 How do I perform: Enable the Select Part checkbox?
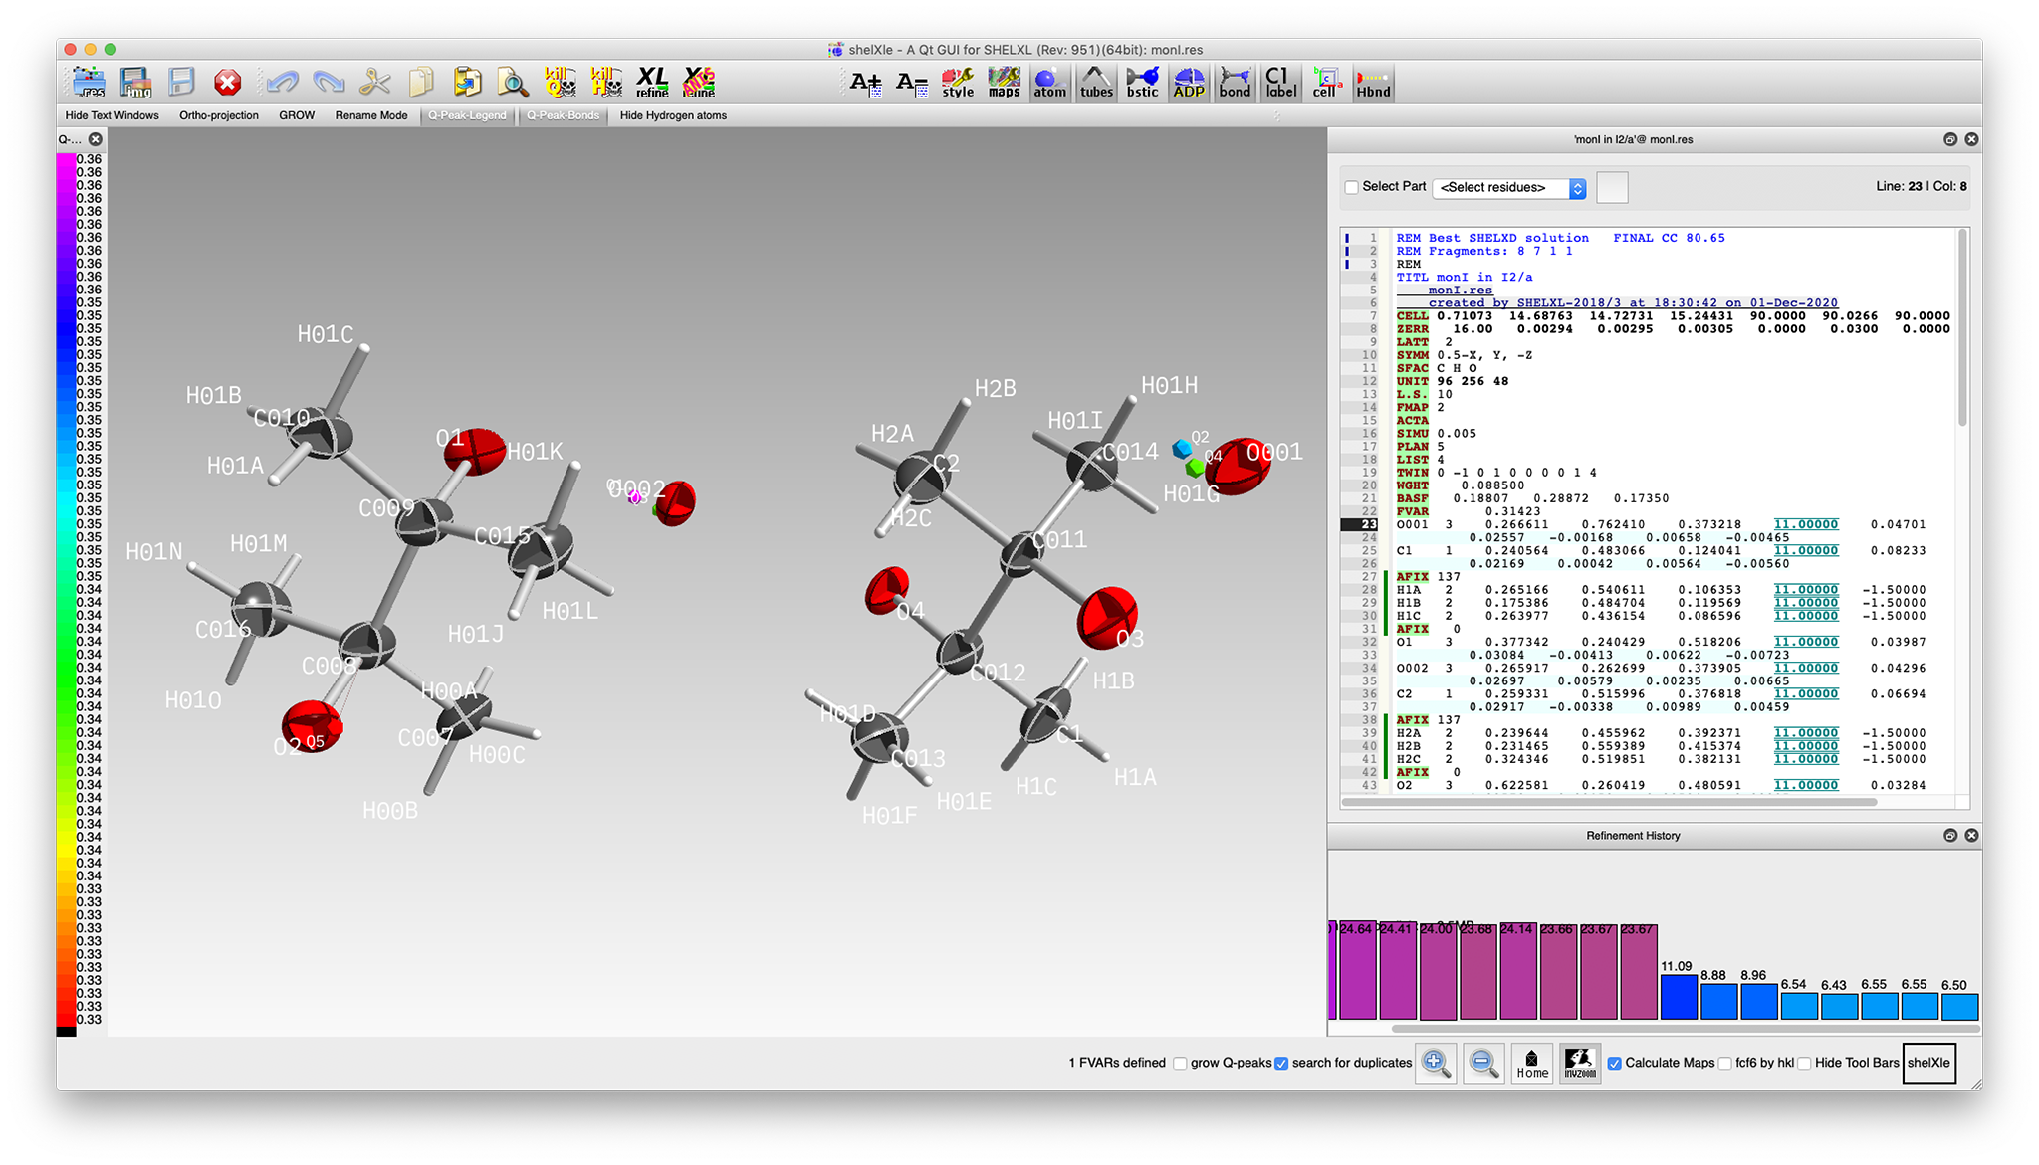pyautogui.click(x=1351, y=187)
